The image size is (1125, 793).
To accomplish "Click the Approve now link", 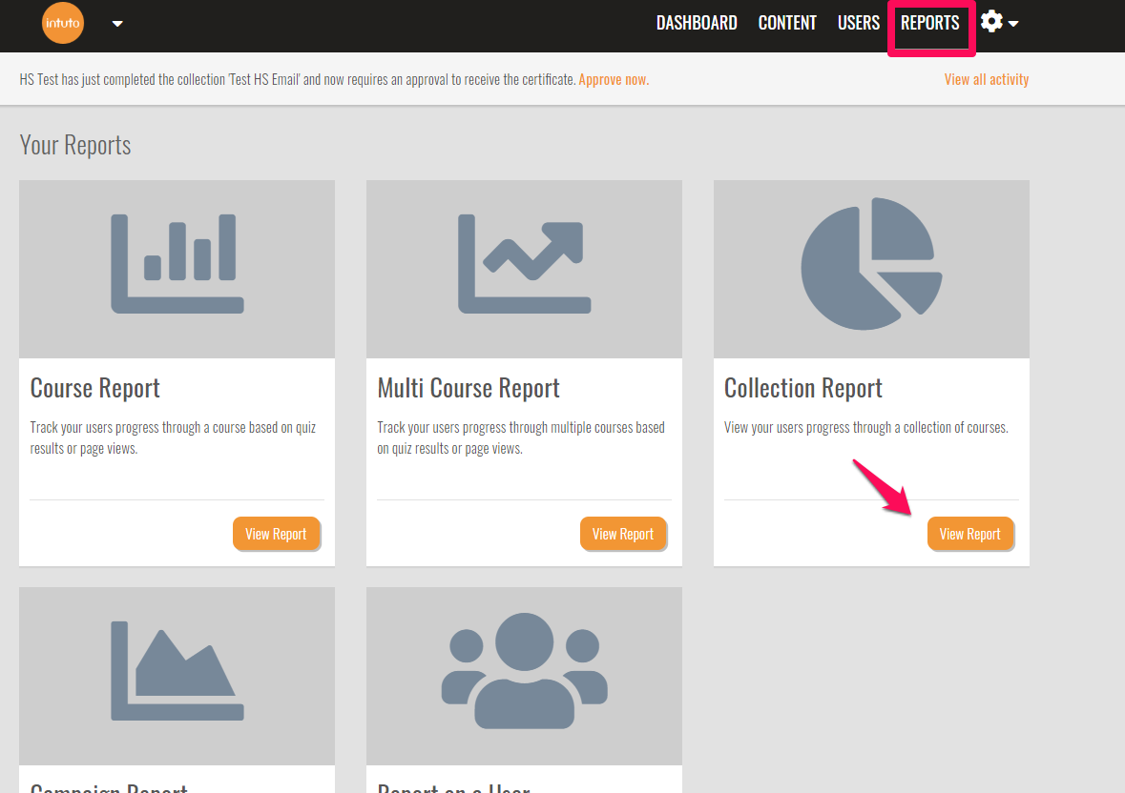I will tap(614, 80).
